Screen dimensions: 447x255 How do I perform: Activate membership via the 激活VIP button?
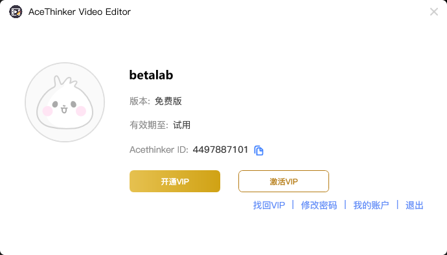tap(284, 181)
